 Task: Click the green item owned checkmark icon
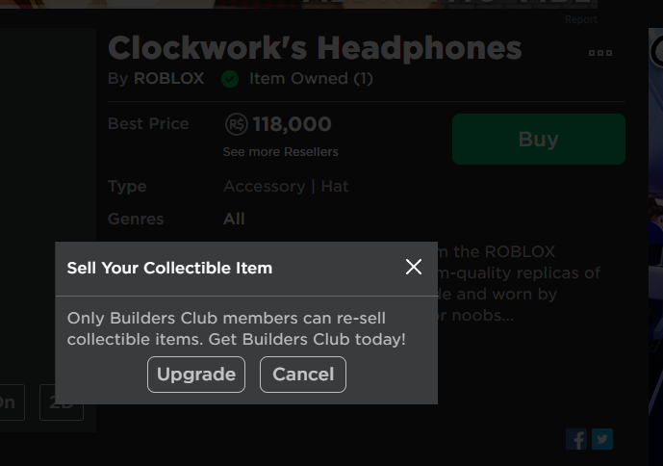point(230,79)
